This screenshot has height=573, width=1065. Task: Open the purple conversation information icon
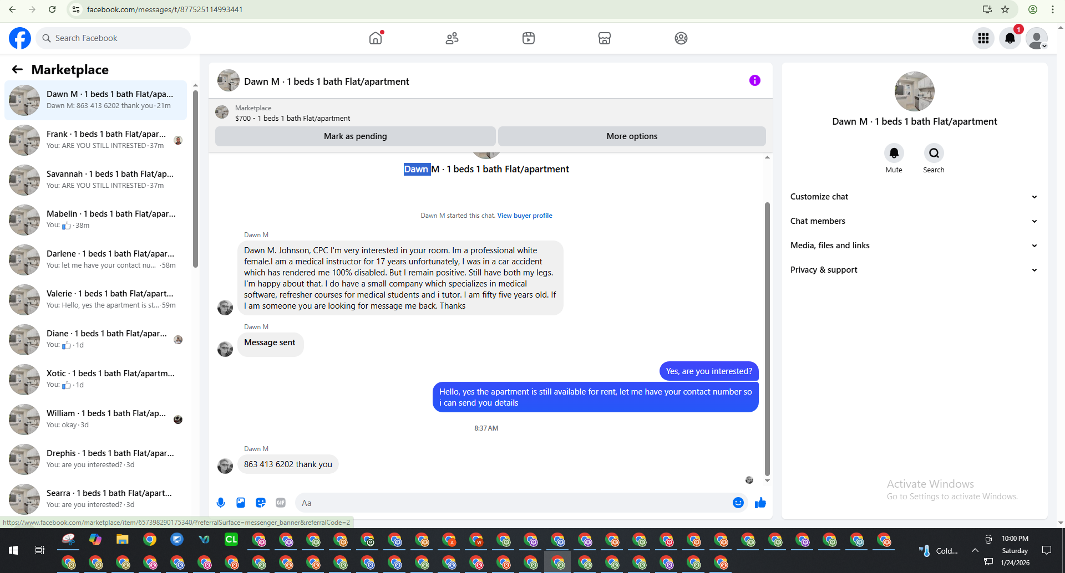[x=755, y=80]
